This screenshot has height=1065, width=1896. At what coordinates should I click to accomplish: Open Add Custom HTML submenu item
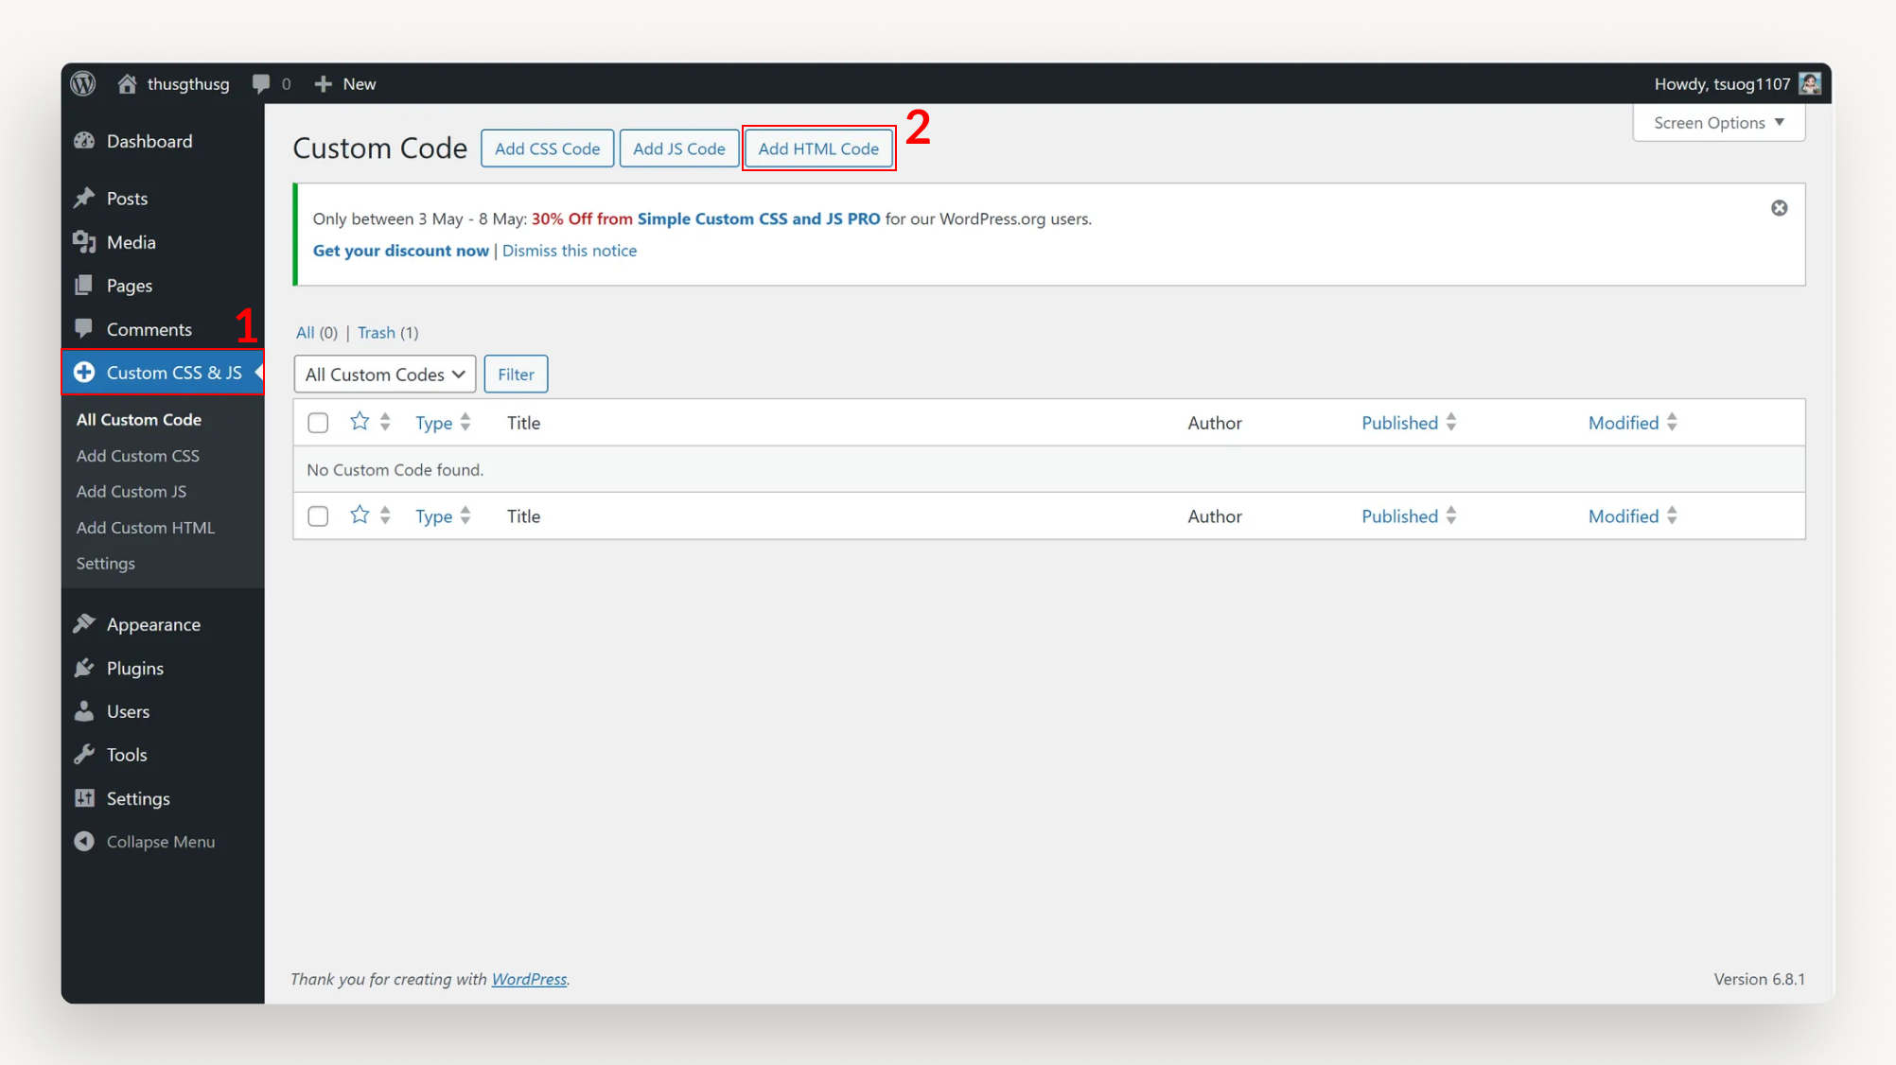tap(145, 528)
